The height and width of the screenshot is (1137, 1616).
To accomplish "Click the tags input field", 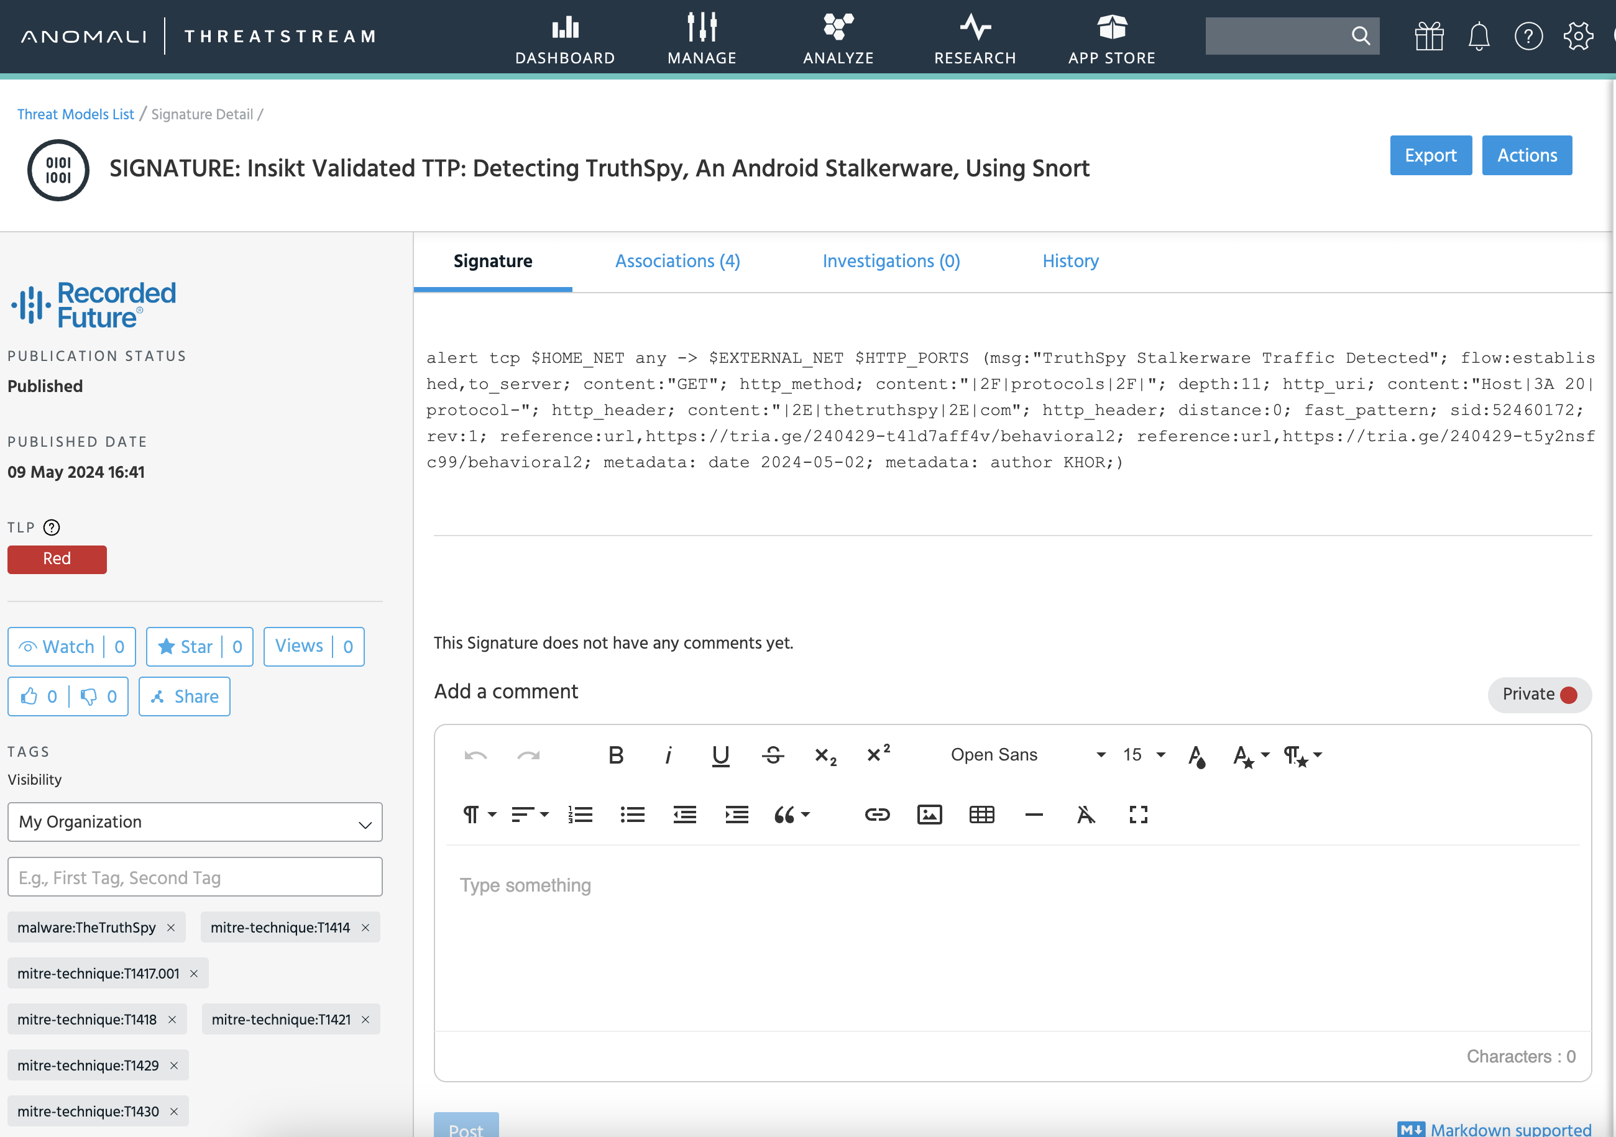I will pos(195,877).
